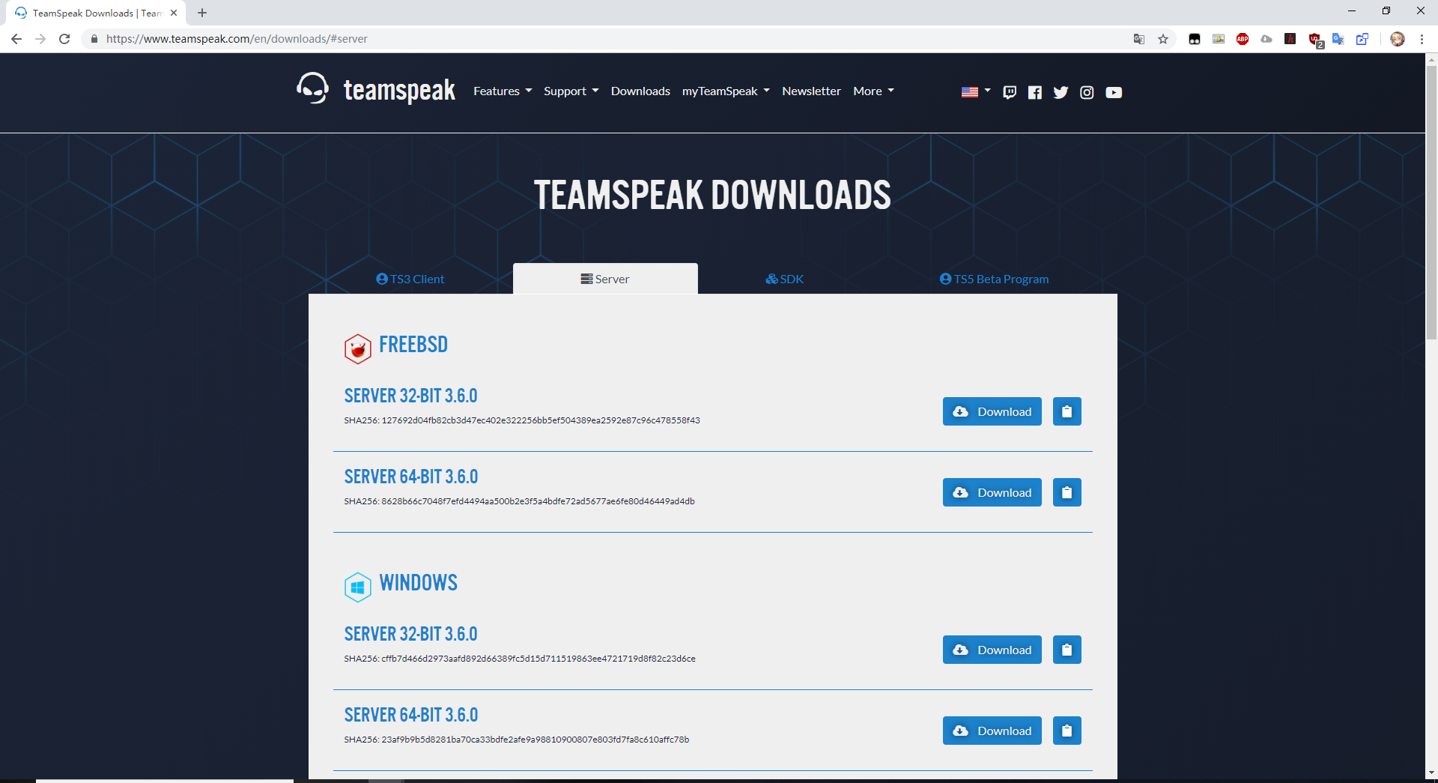1438x783 pixels.
Task: Select the Server tab
Action: 605,279
